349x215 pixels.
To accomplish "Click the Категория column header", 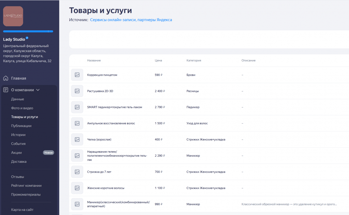I will pos(194,60).
